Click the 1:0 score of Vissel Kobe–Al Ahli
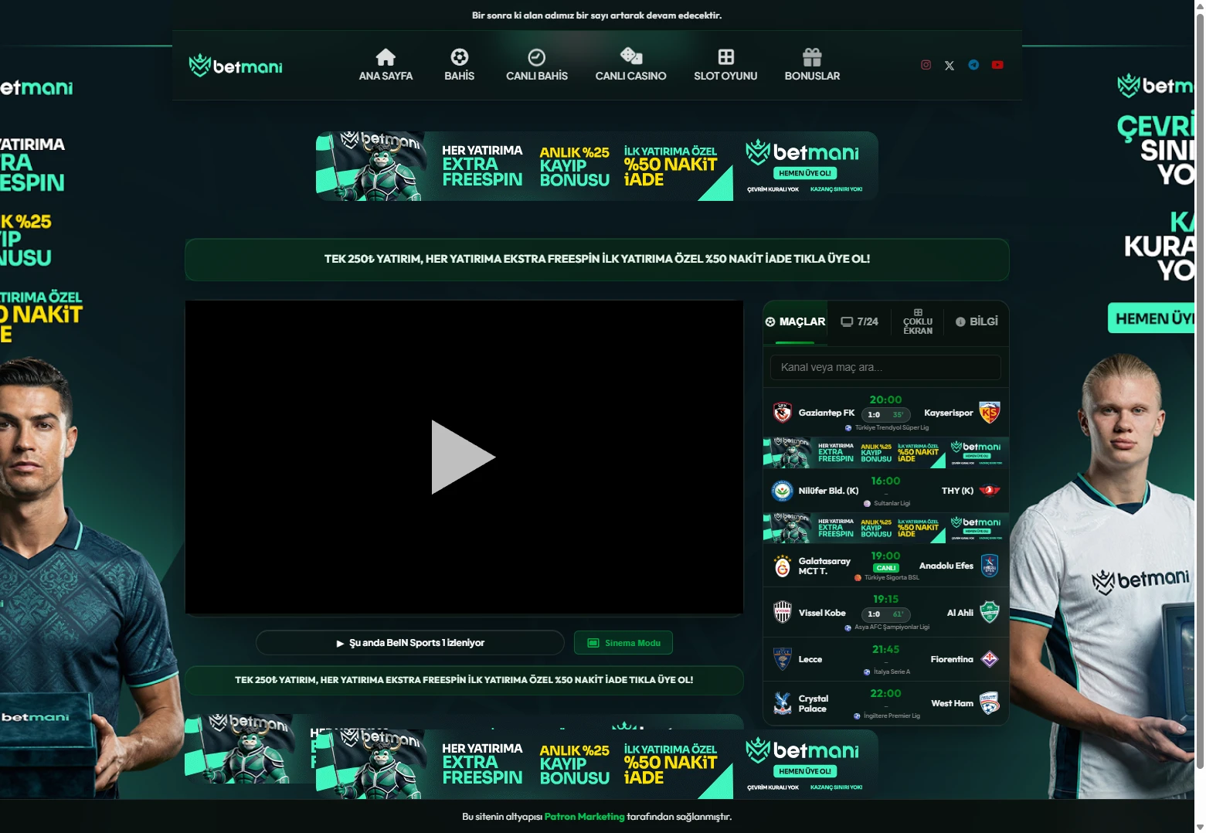1206x833 pixels. pos(874,614)
